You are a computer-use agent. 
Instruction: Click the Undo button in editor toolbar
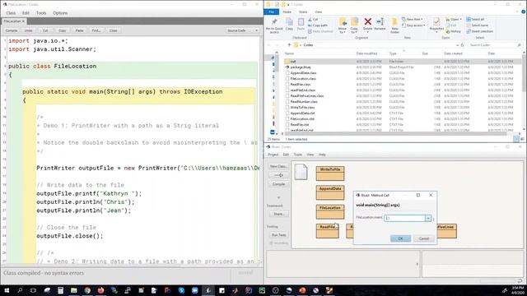29,30
